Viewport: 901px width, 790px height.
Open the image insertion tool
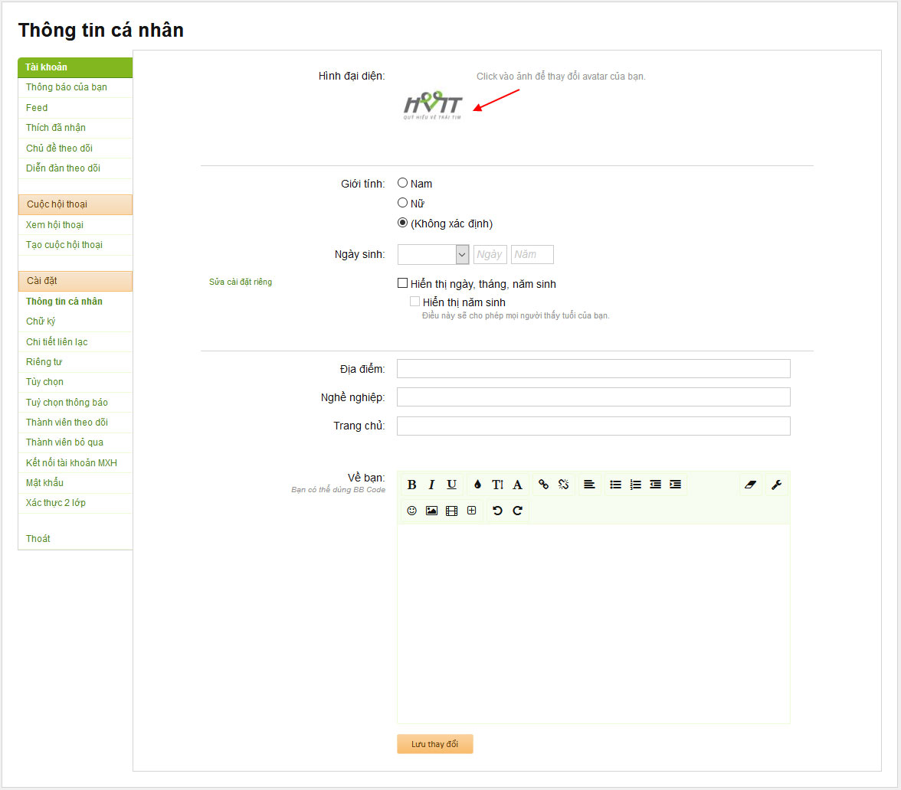click(x=431, y=511)
